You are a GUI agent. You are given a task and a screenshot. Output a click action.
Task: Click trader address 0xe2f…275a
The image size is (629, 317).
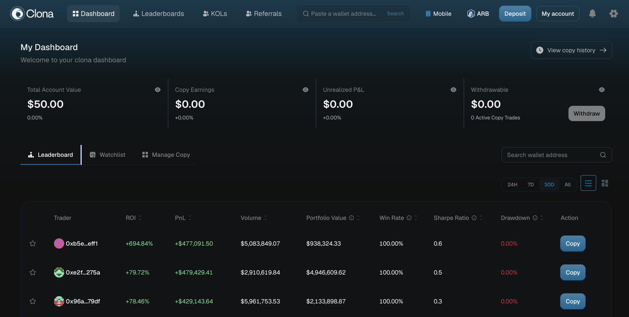[x=83, y=272]
